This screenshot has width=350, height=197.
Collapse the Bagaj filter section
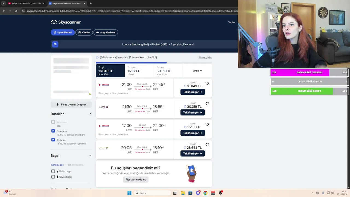(x=90, y=155)
